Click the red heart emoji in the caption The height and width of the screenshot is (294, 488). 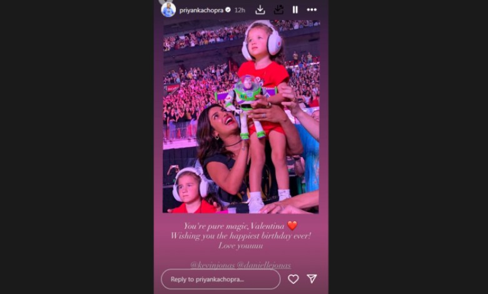click(292, 225)
